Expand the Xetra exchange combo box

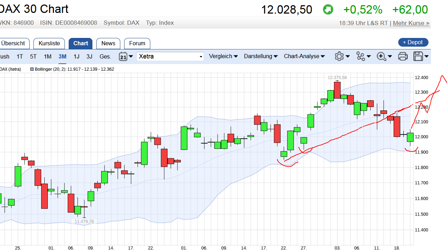tap(170, 56)
